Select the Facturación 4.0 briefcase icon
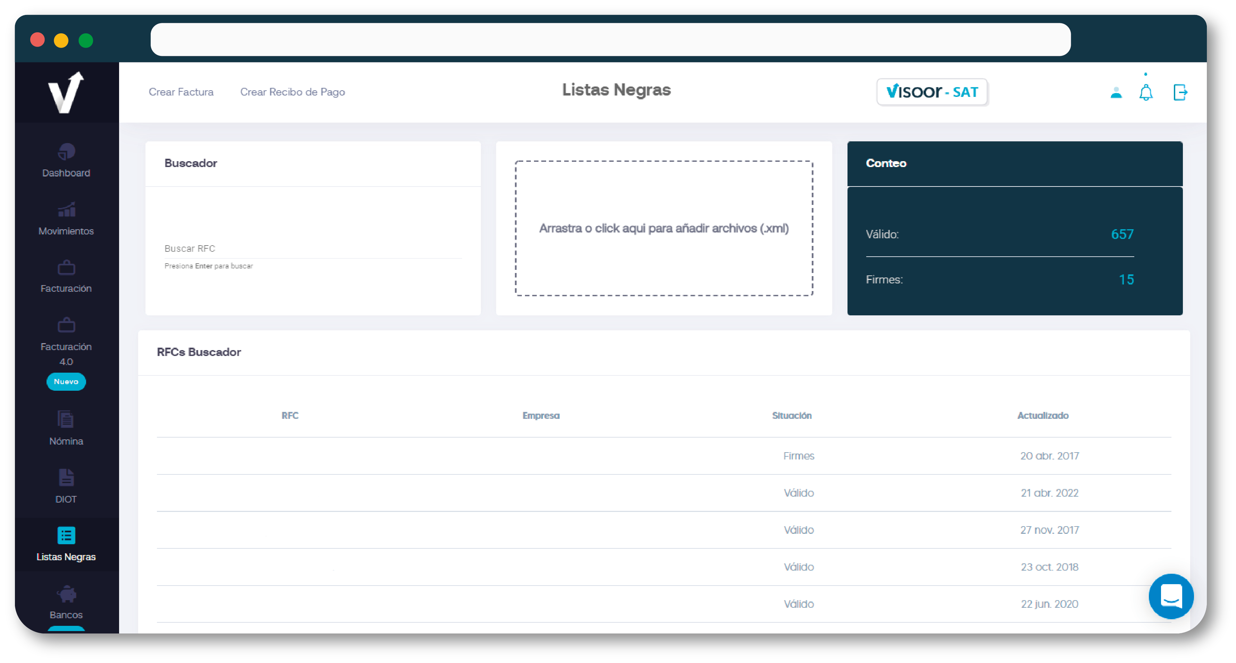The image size is (1236, 663). click(x=66, y=325)
